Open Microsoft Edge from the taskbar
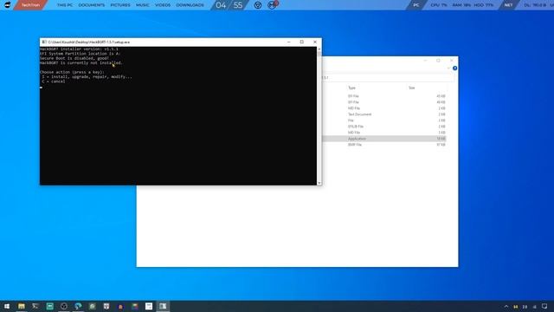This screenshot has height=312, width=554. point(78,306)
